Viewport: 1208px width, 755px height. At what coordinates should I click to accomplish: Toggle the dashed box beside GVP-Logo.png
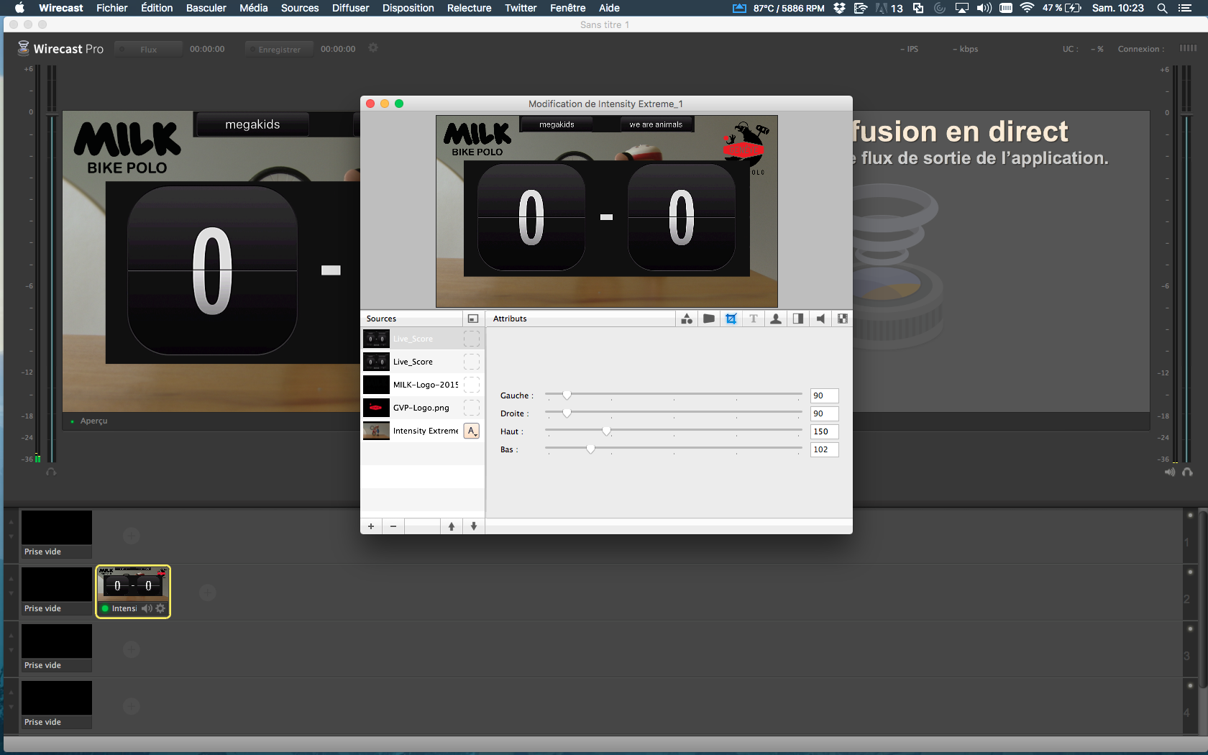(472, 408)
